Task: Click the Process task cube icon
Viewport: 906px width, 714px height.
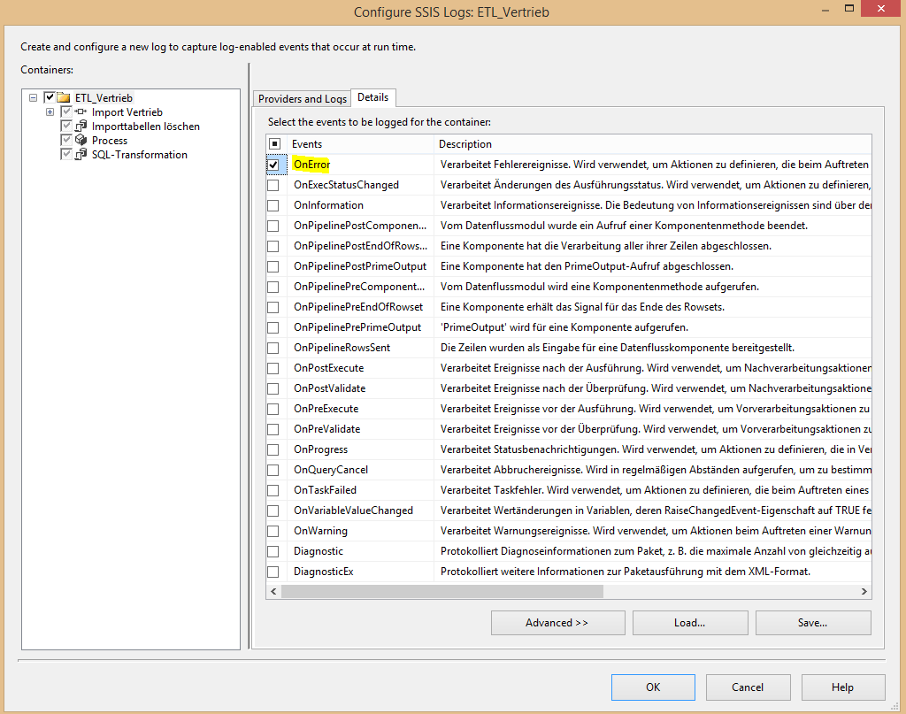Action: (x=81, y=140)
